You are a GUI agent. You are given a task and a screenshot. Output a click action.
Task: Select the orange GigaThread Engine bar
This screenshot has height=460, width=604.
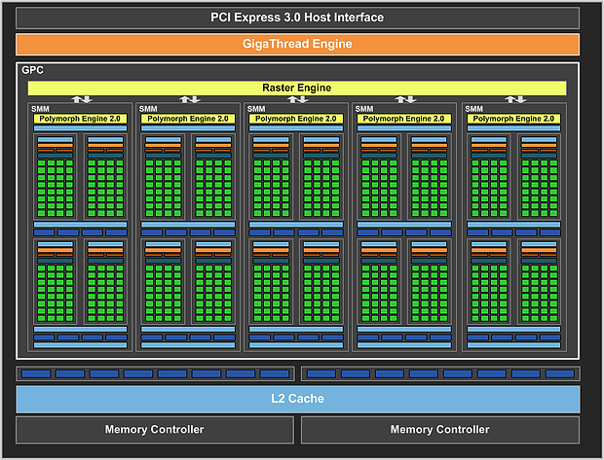point(297,44)
